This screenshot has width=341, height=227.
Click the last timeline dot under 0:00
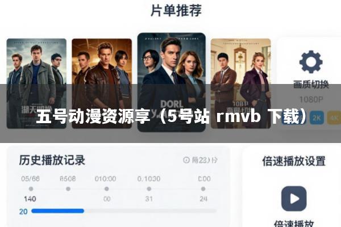coord(203,189)
